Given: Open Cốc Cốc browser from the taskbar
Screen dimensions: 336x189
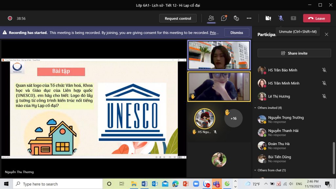Looking at the screenshot, I should [227, 184].
